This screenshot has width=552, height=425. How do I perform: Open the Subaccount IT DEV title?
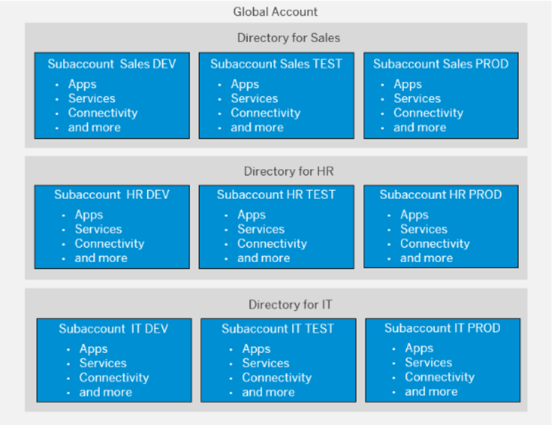point(114,329)
